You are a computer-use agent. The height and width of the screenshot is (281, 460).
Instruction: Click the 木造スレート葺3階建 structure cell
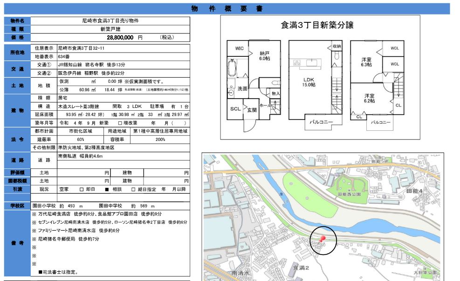pos(78,106)
